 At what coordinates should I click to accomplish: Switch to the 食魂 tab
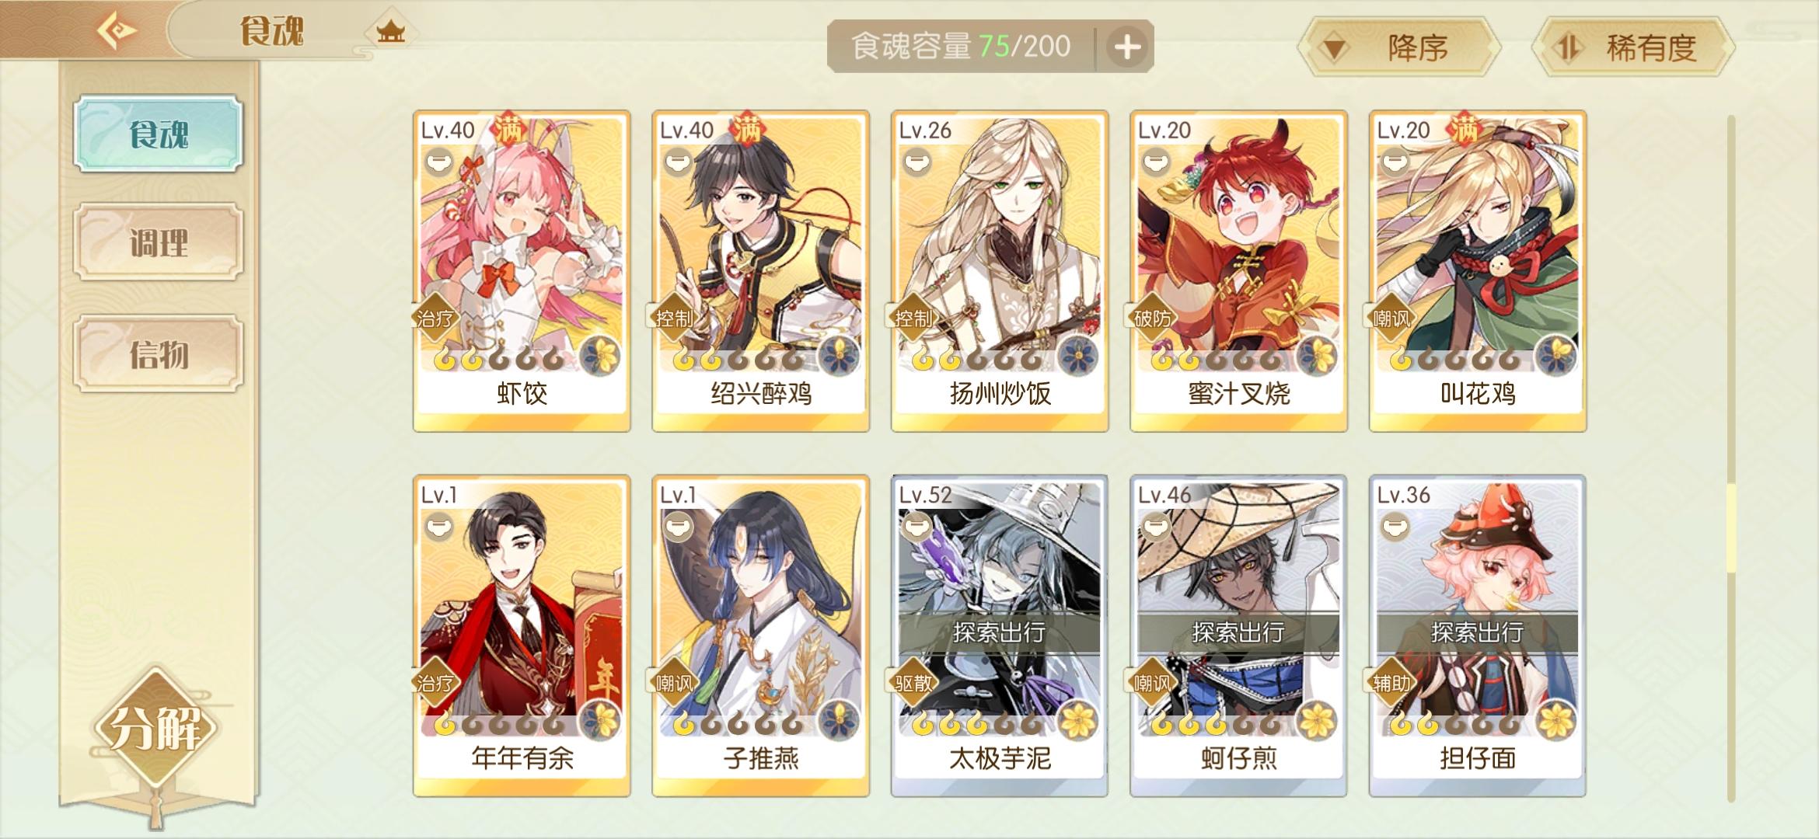(159, 134)
